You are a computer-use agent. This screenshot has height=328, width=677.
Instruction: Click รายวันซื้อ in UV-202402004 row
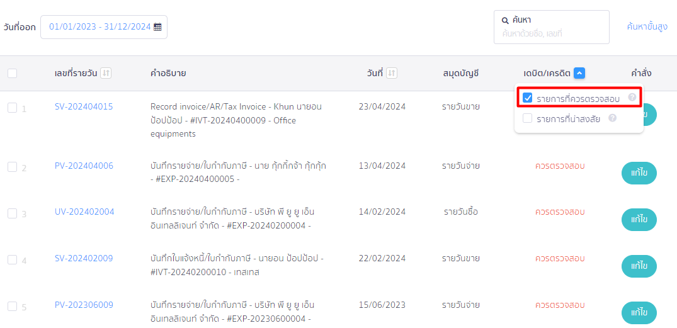[x=461, y=212]
